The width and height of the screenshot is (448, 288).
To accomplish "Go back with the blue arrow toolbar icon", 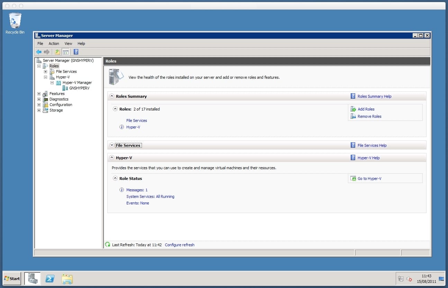I will point(39,52).
